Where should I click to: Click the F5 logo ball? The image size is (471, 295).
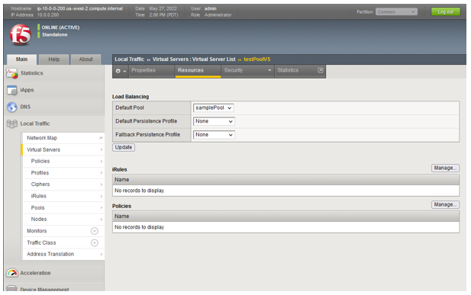pos(21,34)
